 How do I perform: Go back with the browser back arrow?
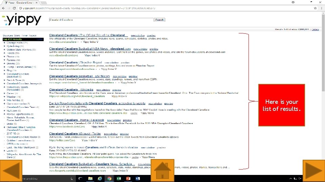pyautogui.click(x=3, y=8)
